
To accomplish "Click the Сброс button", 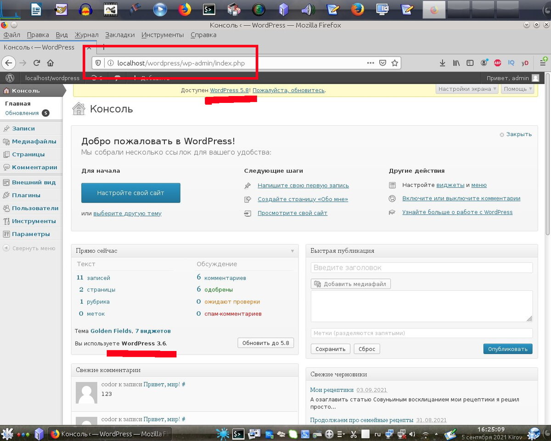I will point(367,349).
